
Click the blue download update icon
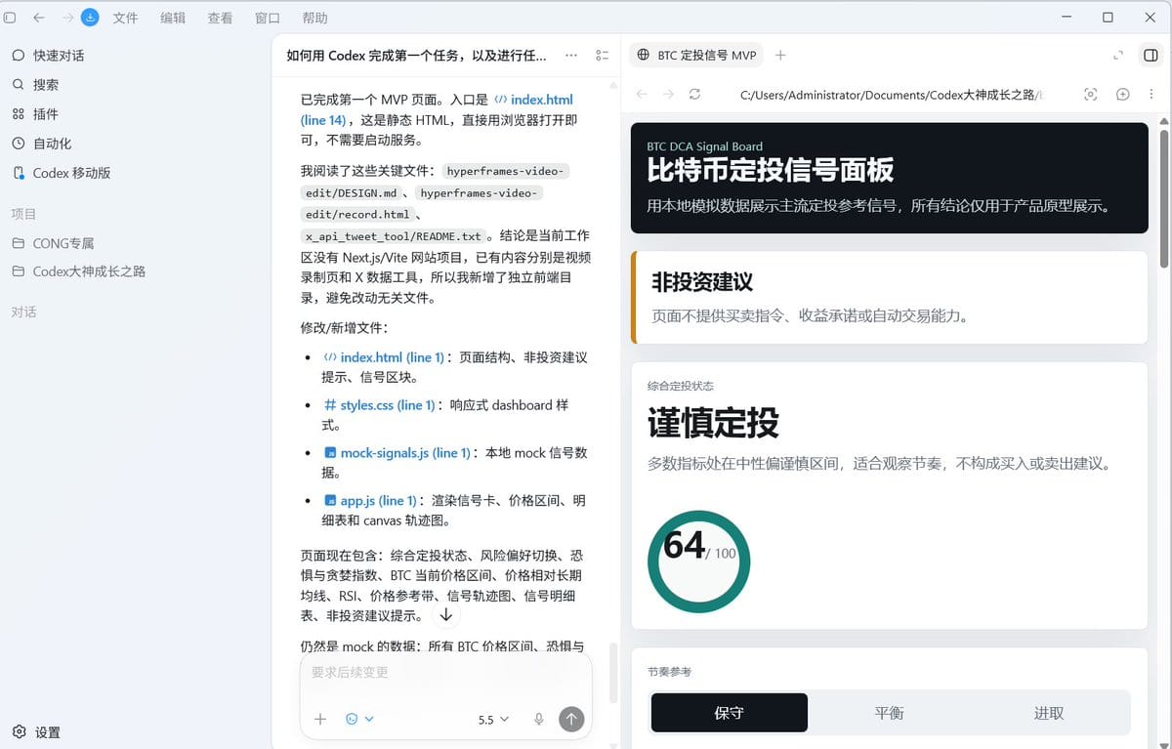tap(90, 18)
